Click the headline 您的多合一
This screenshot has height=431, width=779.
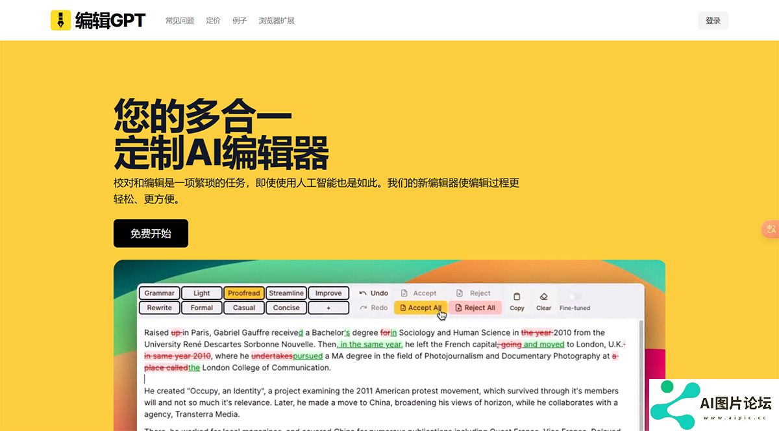tap(203, 116)
